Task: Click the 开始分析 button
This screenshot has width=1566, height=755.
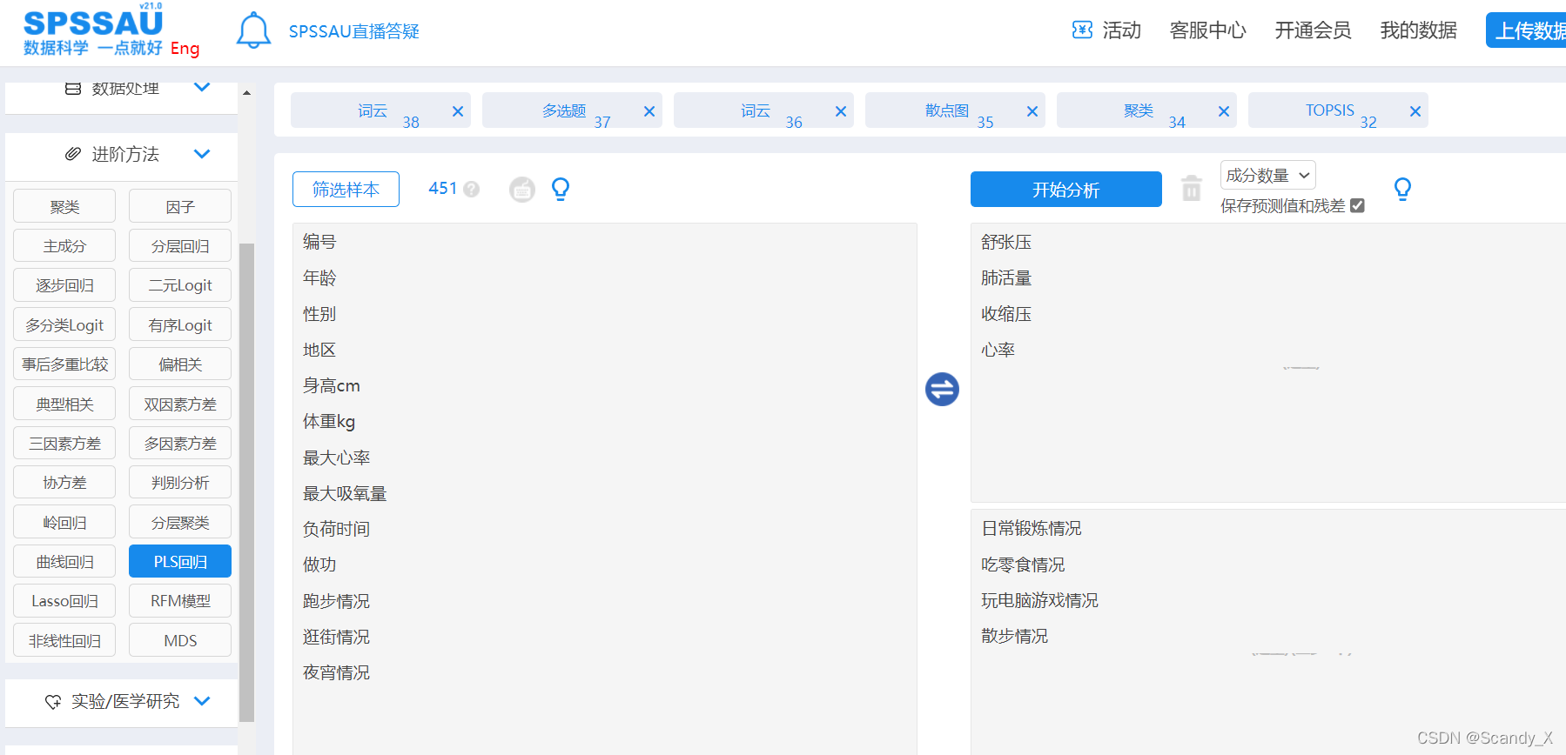Action: pyautogui.click(x=1065, y=190)
